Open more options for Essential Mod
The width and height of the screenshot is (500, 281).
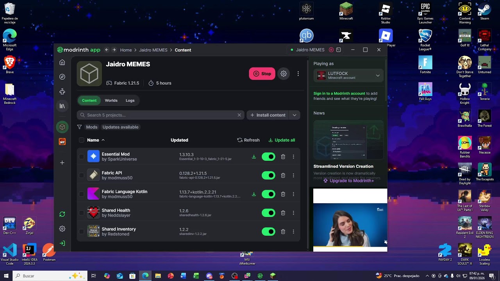293,157
